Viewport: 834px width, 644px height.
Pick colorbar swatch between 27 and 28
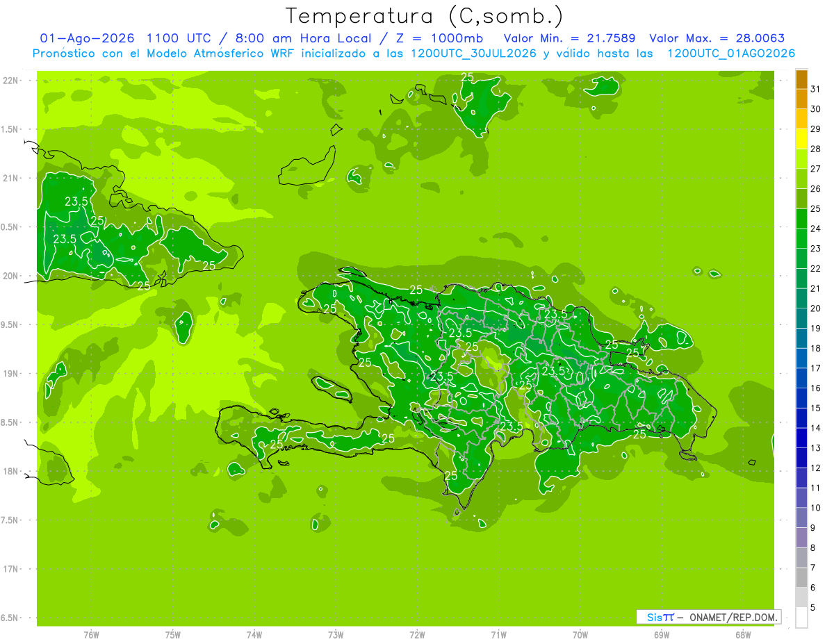[802, 159]
